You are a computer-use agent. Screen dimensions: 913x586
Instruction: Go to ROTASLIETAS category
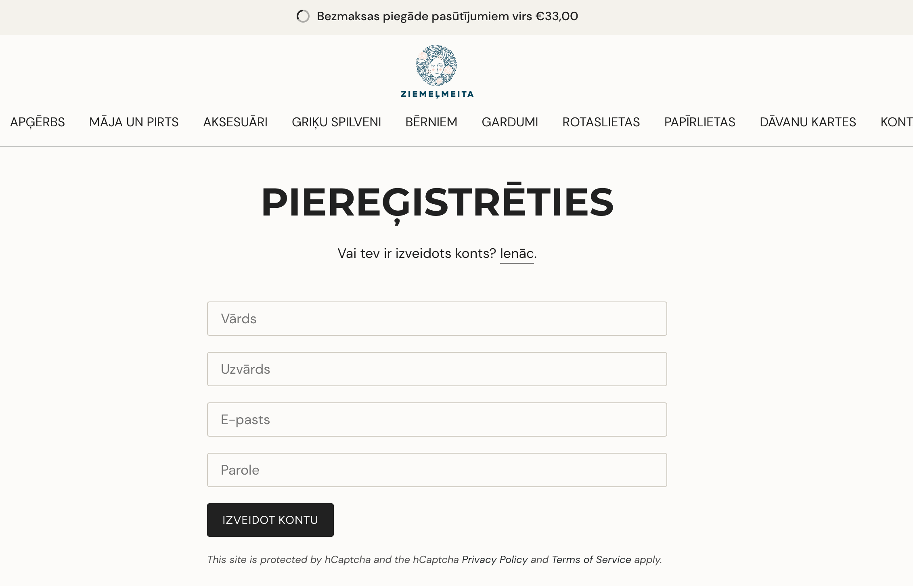(601, 122)
